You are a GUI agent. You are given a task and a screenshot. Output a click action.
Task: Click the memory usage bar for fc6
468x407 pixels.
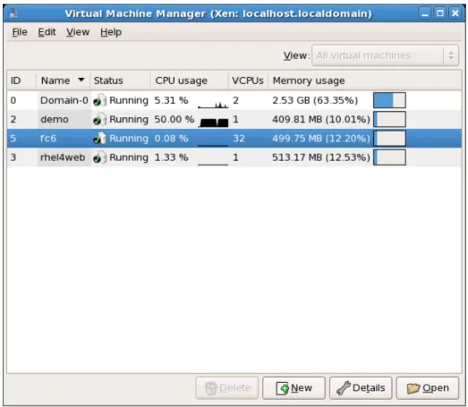coord(389,139)
